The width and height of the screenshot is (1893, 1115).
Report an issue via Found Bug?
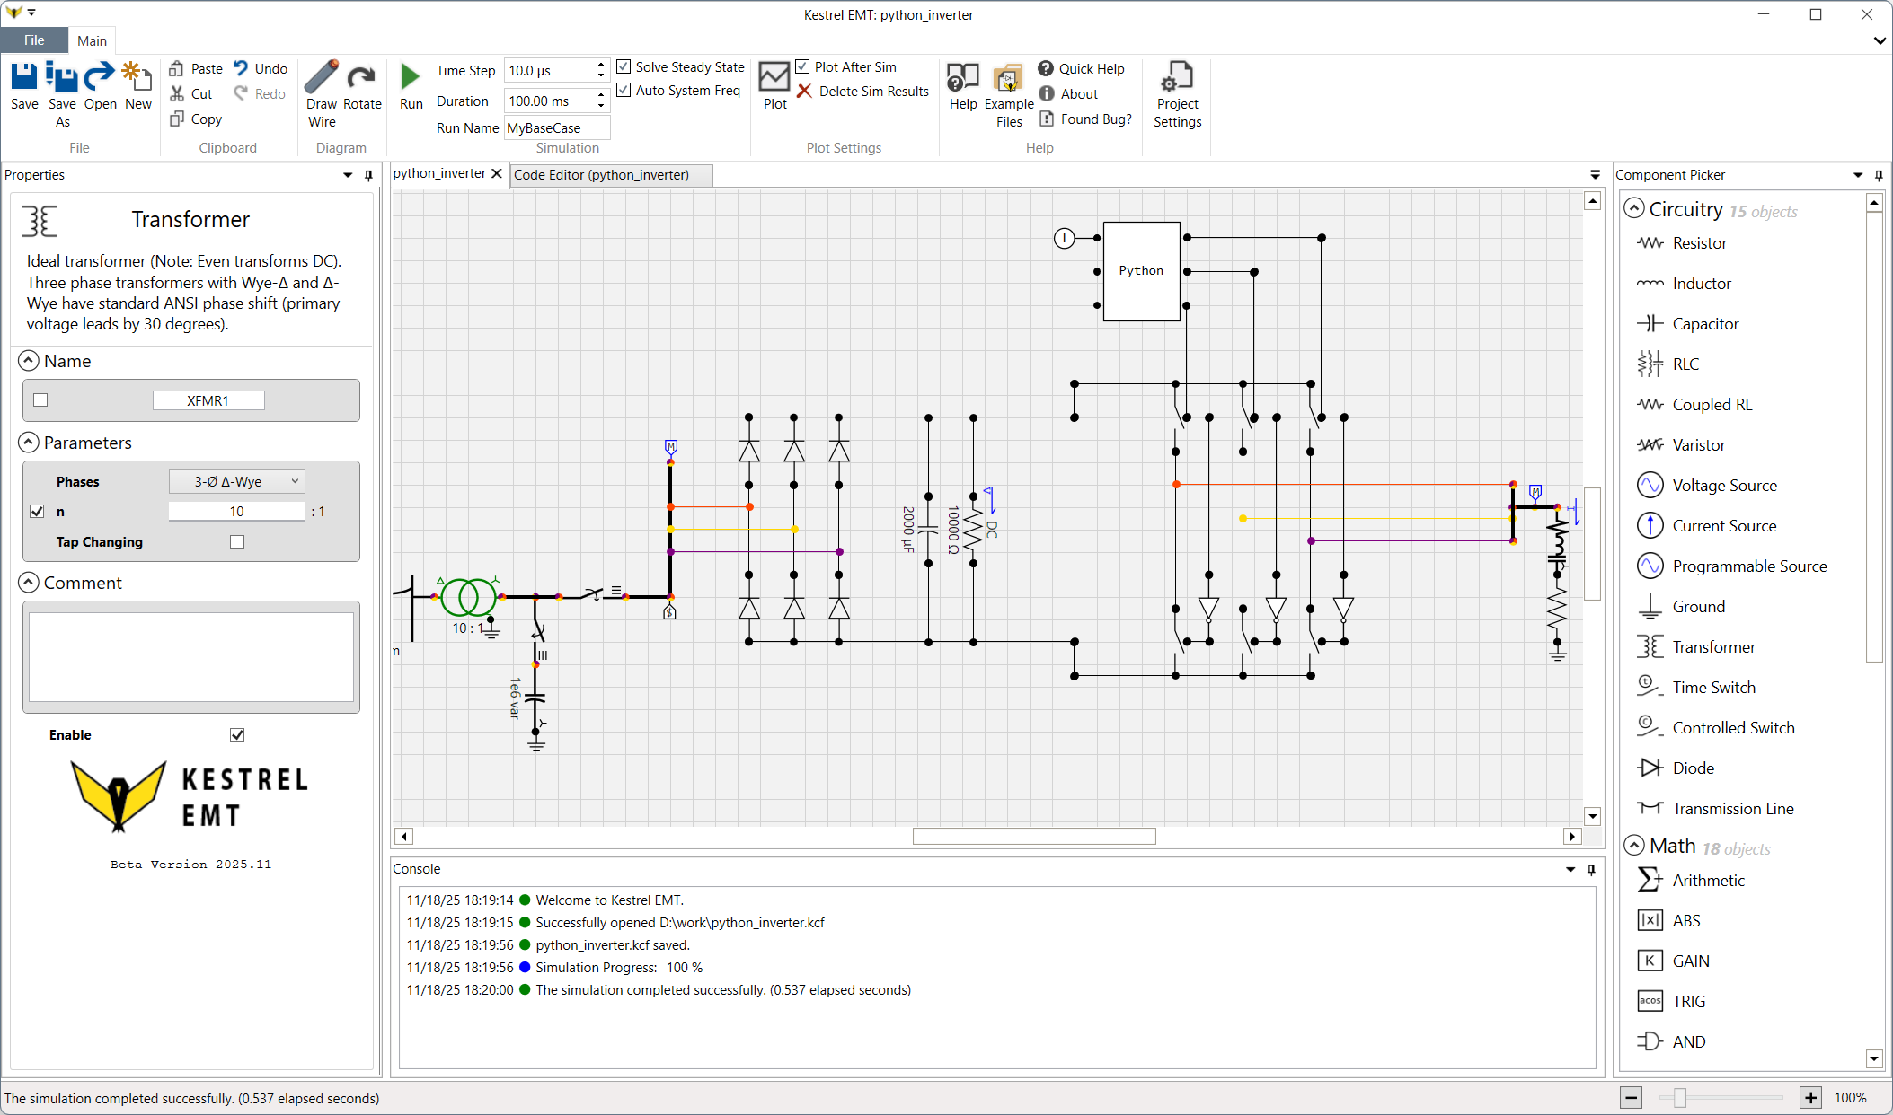[1085, 119]
